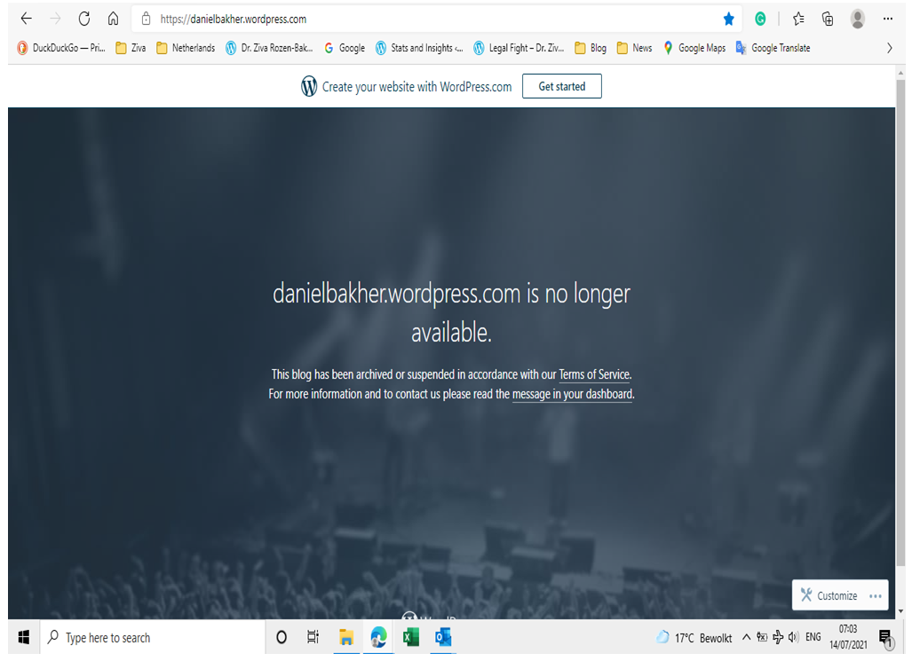Open the News bookmarks folder

[634, 48]
